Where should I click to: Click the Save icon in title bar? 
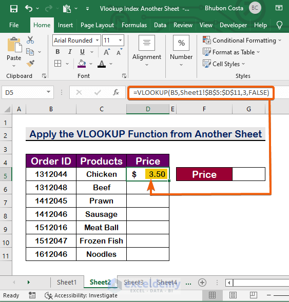coord(14,9)
